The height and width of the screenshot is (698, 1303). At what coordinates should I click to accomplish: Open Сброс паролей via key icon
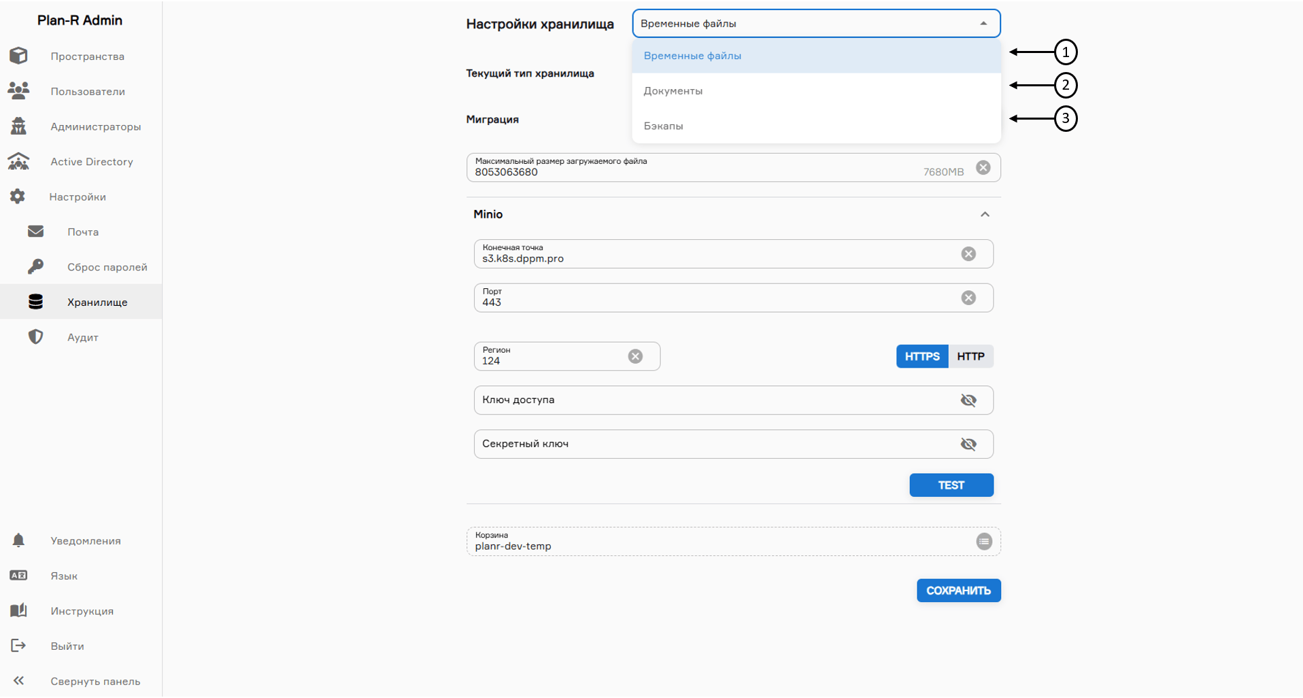(35, 266)
